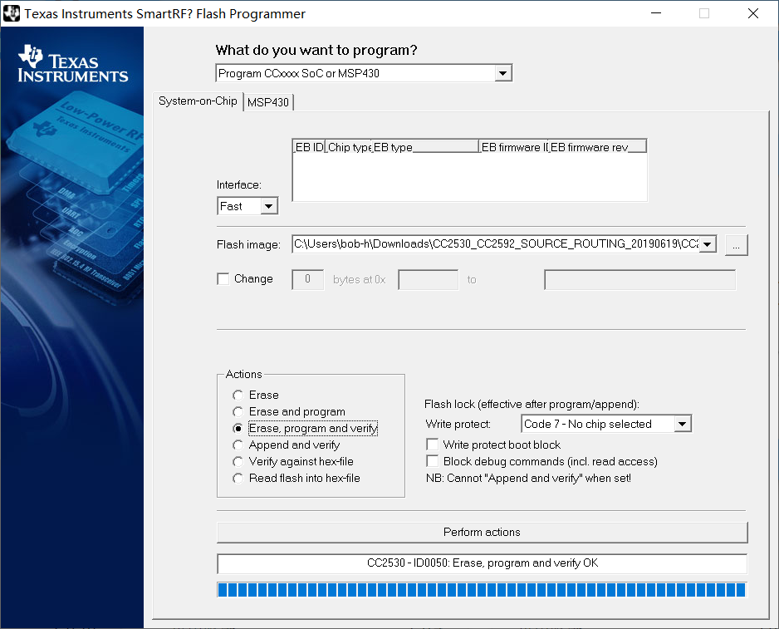Minimize the Flash Programmer window
This screenshot has height=629, width=779.
656,13
